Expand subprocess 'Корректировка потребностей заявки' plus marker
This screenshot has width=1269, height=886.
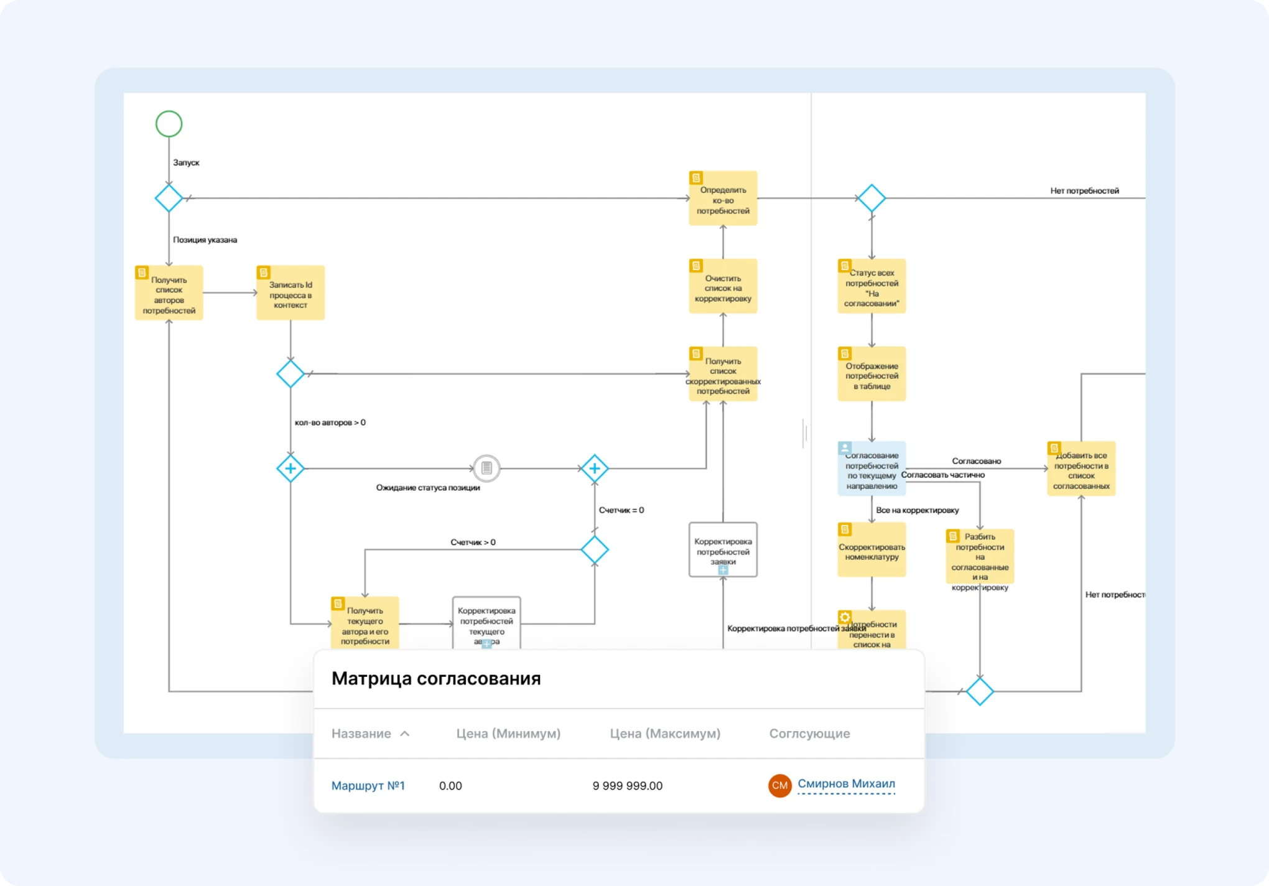coord(723,570)
